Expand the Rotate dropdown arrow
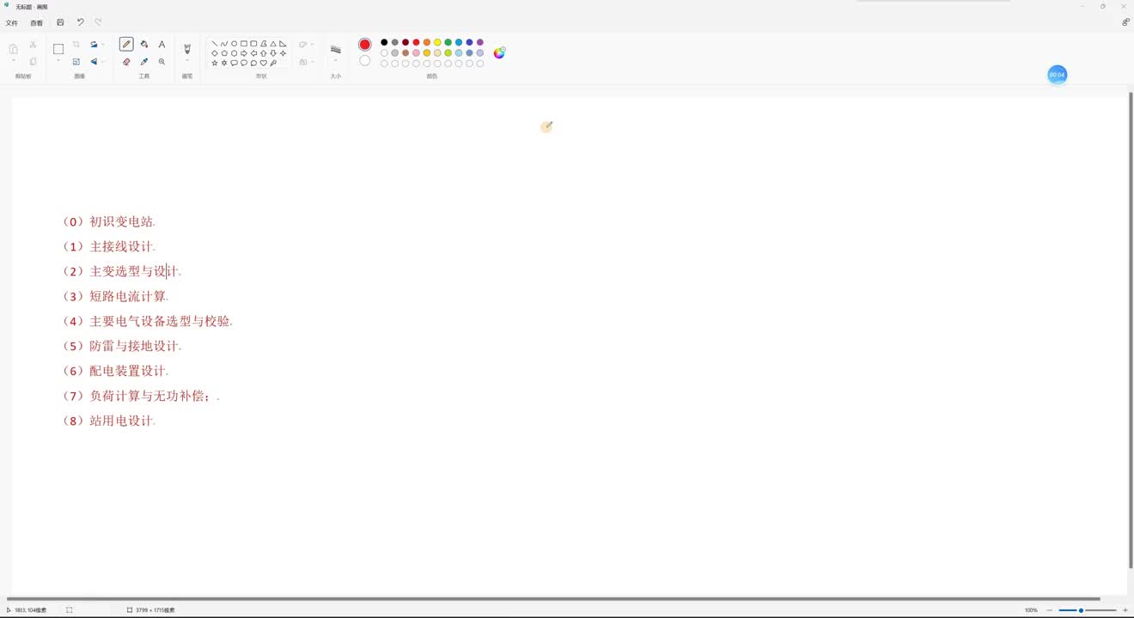Screen dimensions: 1134x618 (103, 44)
